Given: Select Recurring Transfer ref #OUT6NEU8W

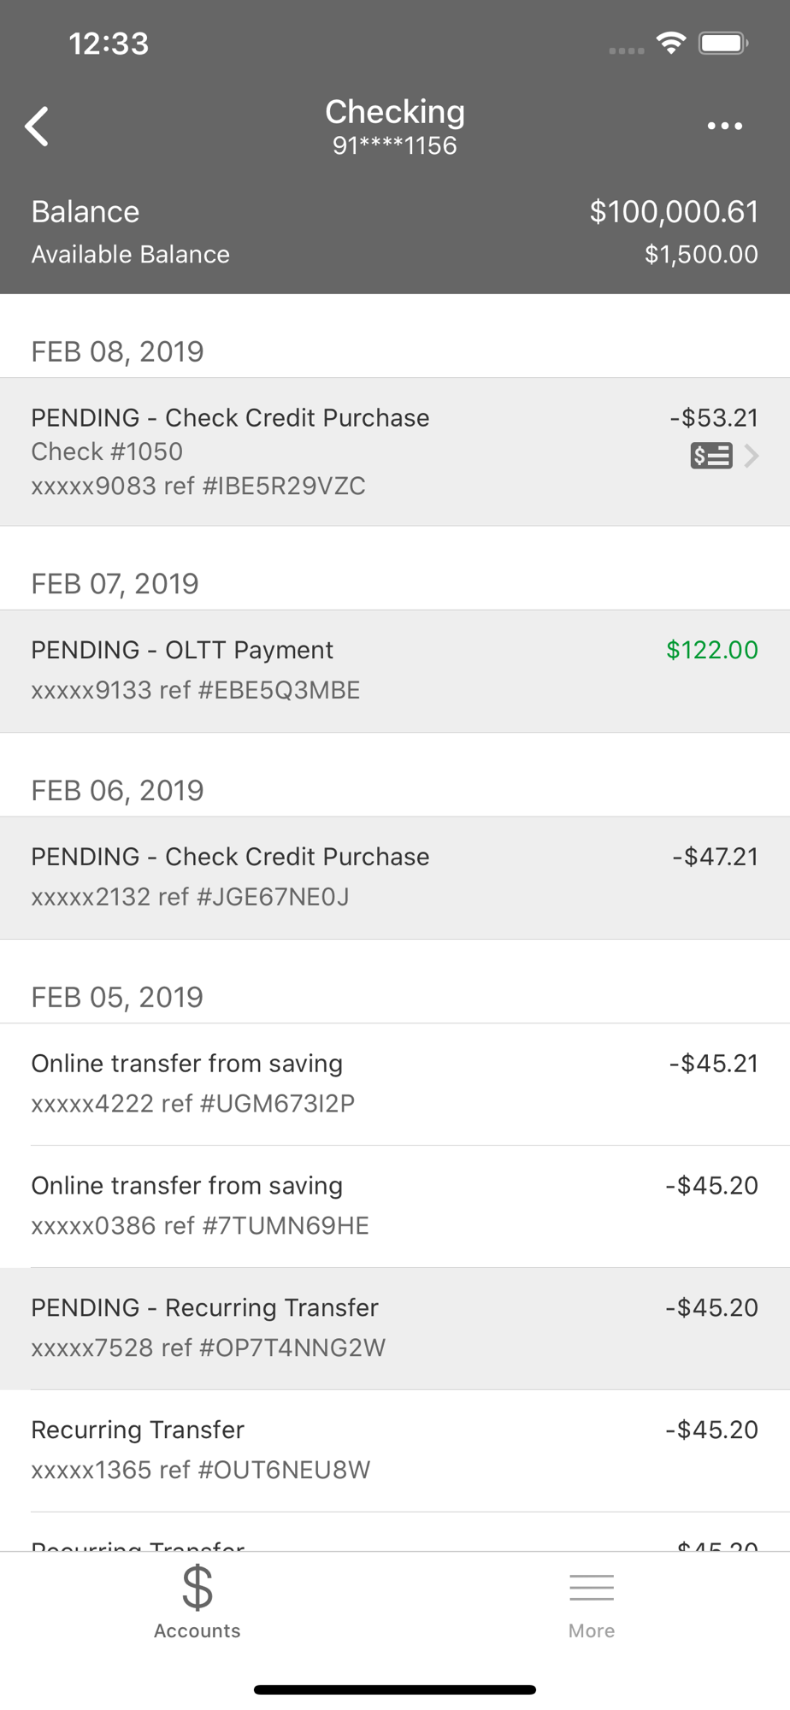Looking at the screenshot, I should [395, 1451].
